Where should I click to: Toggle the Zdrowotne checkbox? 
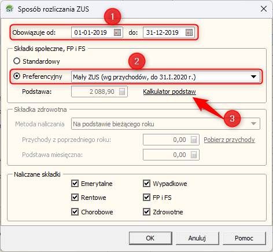point(146,212)
